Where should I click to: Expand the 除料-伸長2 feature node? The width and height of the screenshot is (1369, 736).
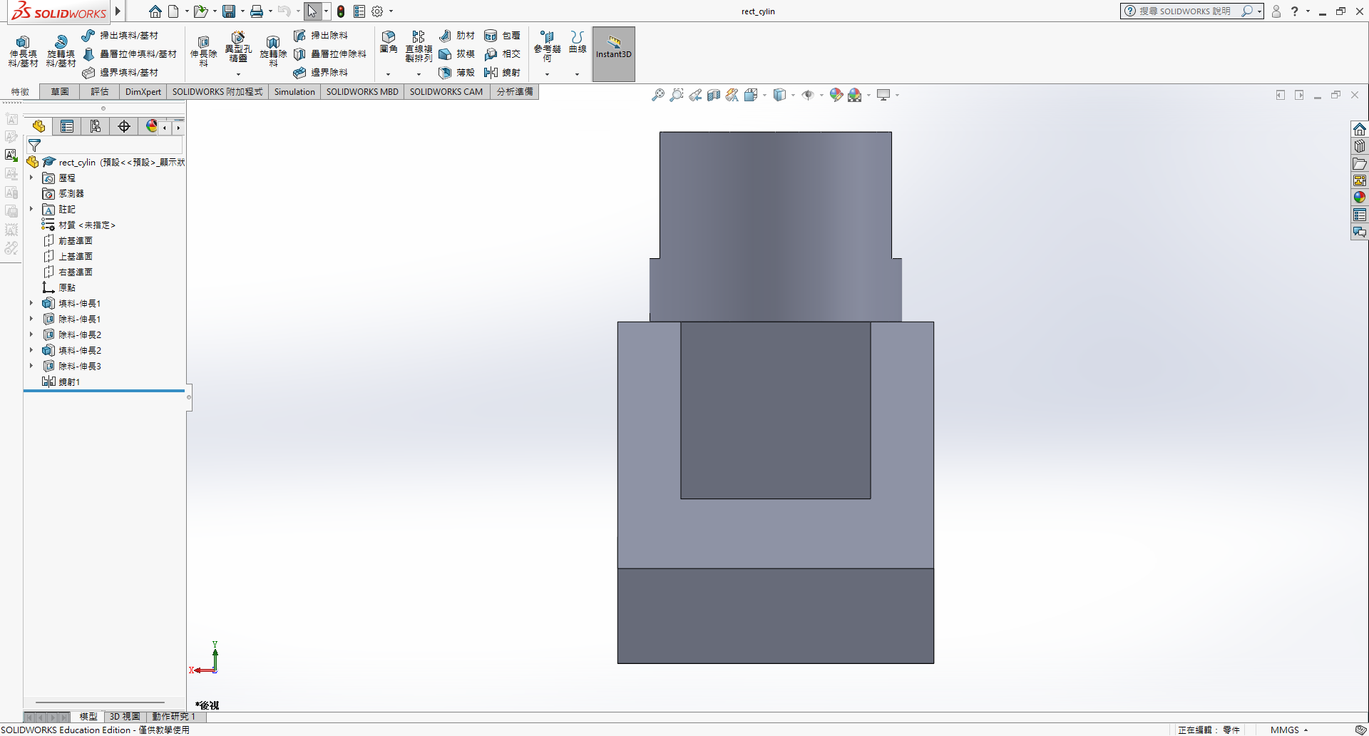point(31,334)
